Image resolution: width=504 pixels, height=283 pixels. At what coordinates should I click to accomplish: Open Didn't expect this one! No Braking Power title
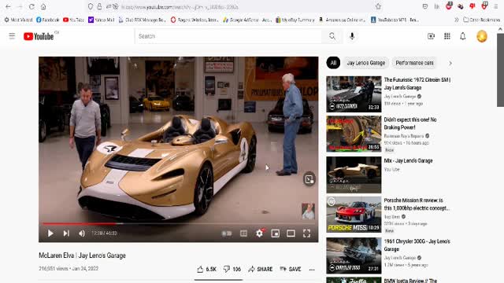[x=410, y=123]
